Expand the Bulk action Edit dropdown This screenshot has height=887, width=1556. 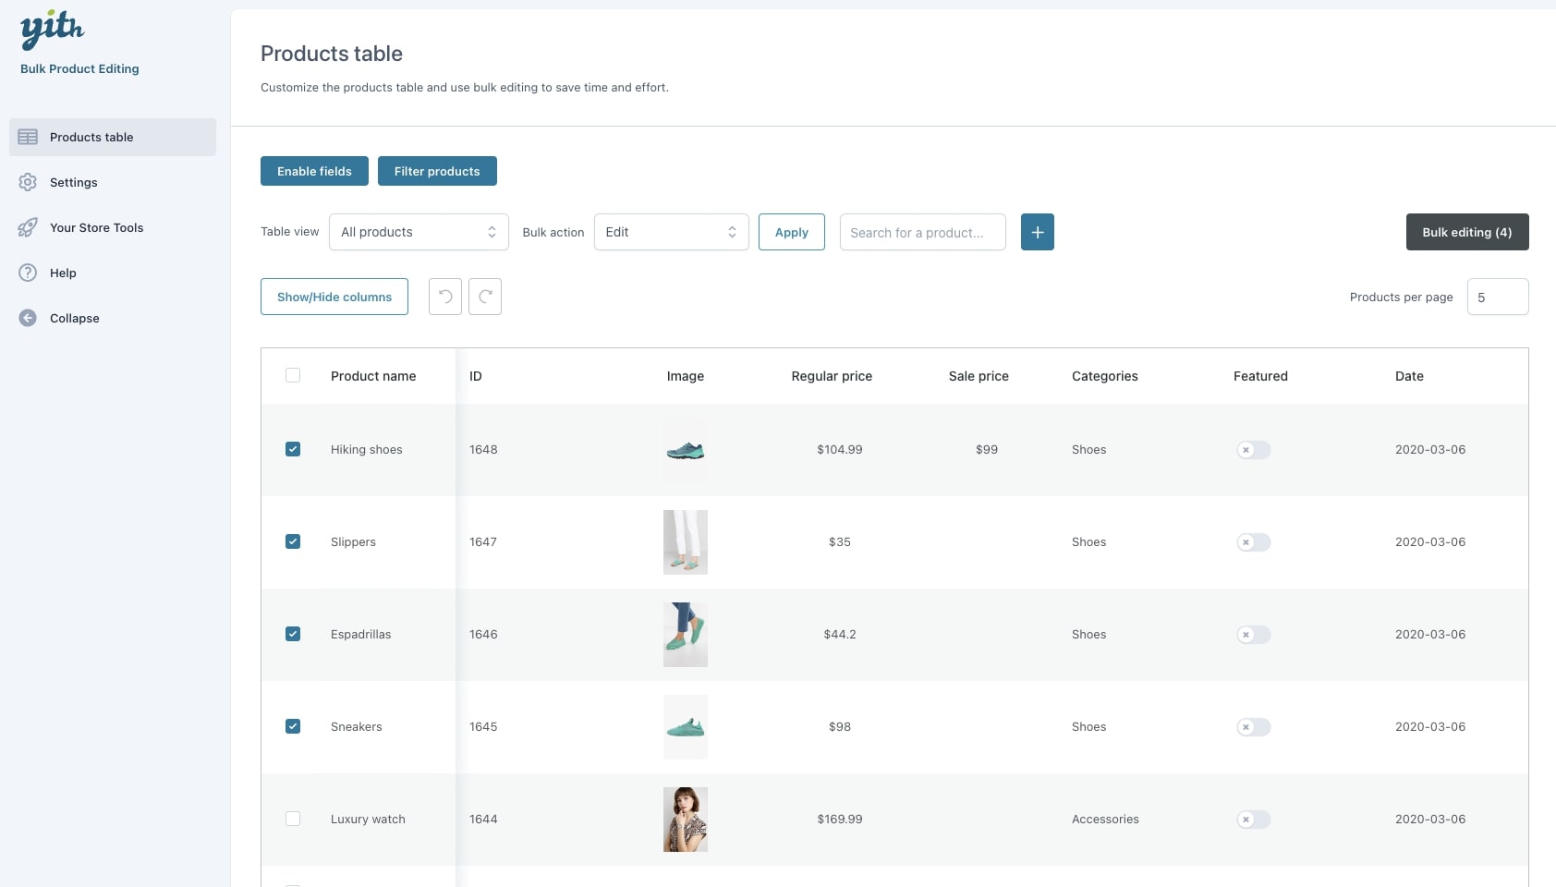671,232
